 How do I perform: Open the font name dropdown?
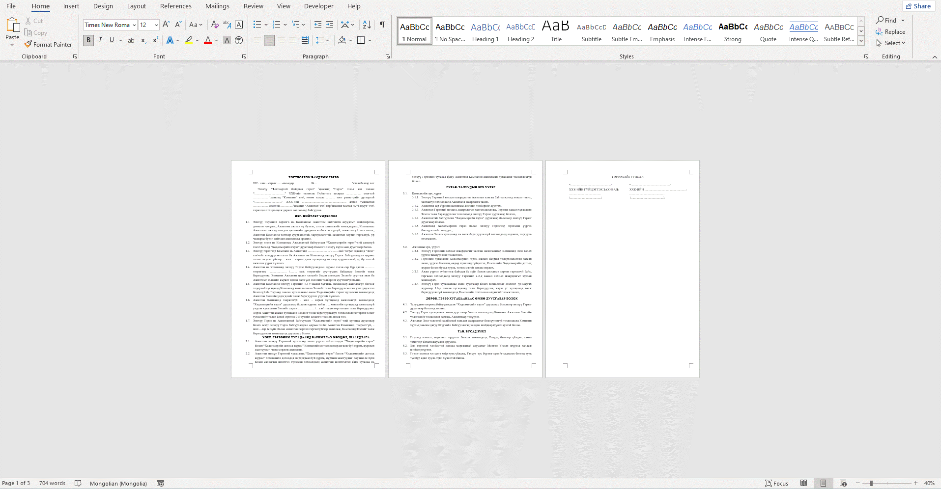(134, 25)
